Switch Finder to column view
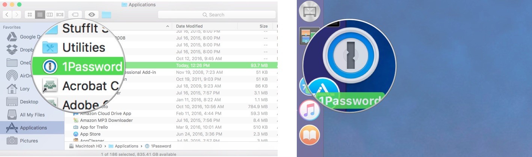532x157 pixels. pyautogui.click(x=50, y=15)
